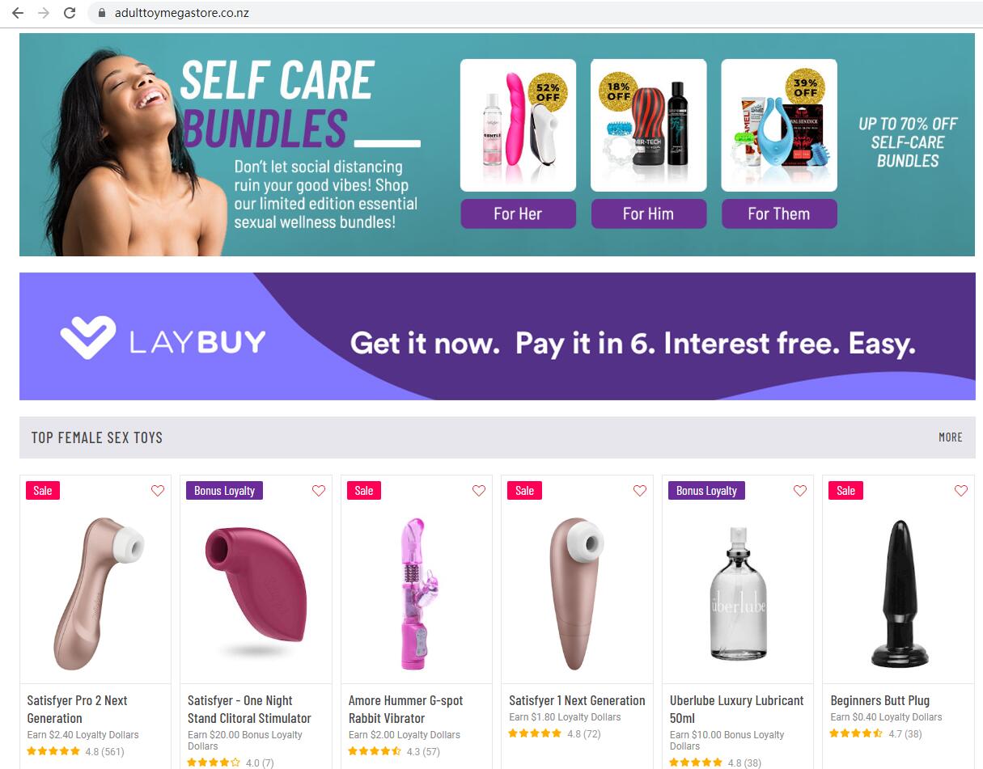Toggle wishlist heart on Satisfyer One Night Stand

click(x=319, y=491)
